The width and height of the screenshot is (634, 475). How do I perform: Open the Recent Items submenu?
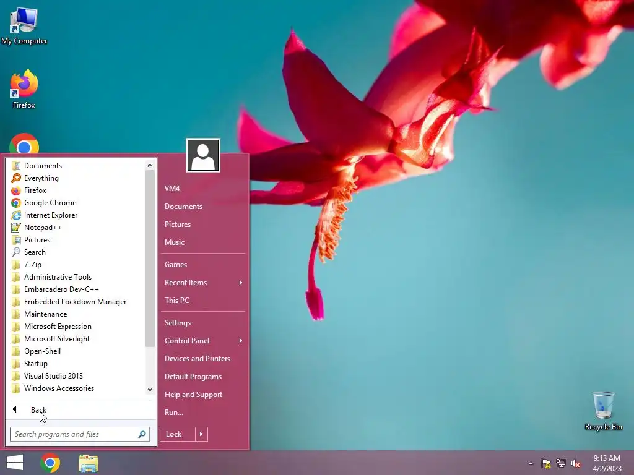tap(203, 283)
